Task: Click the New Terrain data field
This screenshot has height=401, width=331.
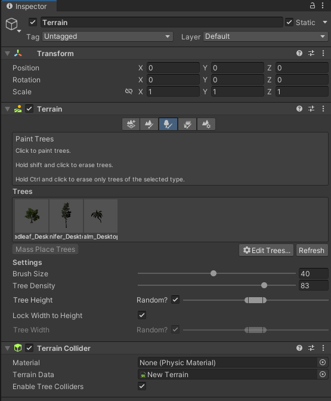Action: click(x=227, y=374)
